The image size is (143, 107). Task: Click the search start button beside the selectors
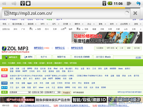click(x=66, y=92)
